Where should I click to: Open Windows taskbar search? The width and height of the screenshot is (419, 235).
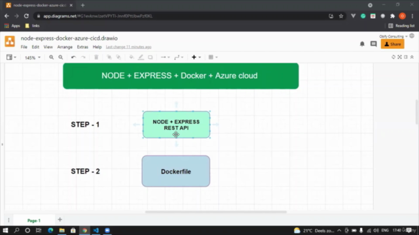(16, 230)
